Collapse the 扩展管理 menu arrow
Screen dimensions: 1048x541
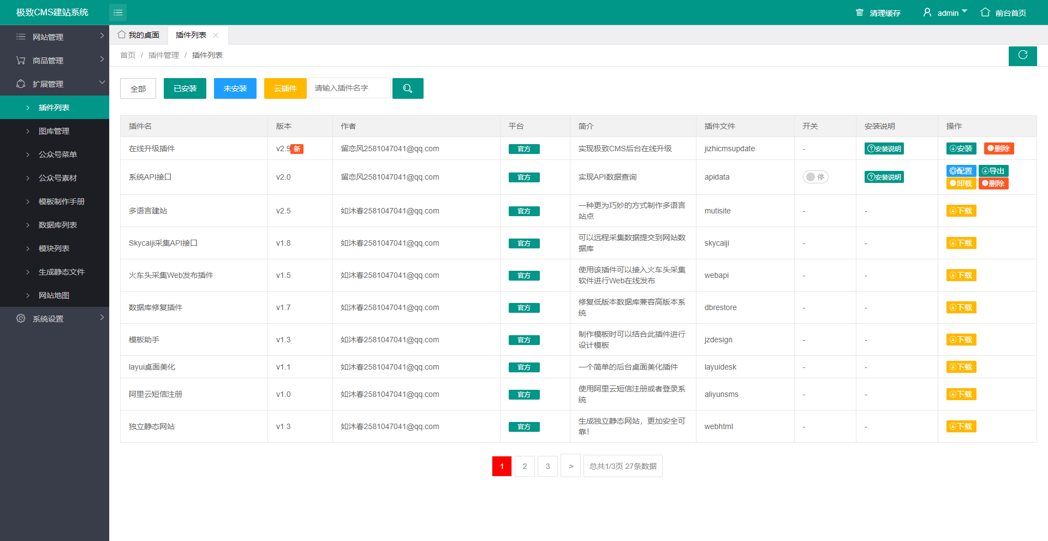click(102, 82)
